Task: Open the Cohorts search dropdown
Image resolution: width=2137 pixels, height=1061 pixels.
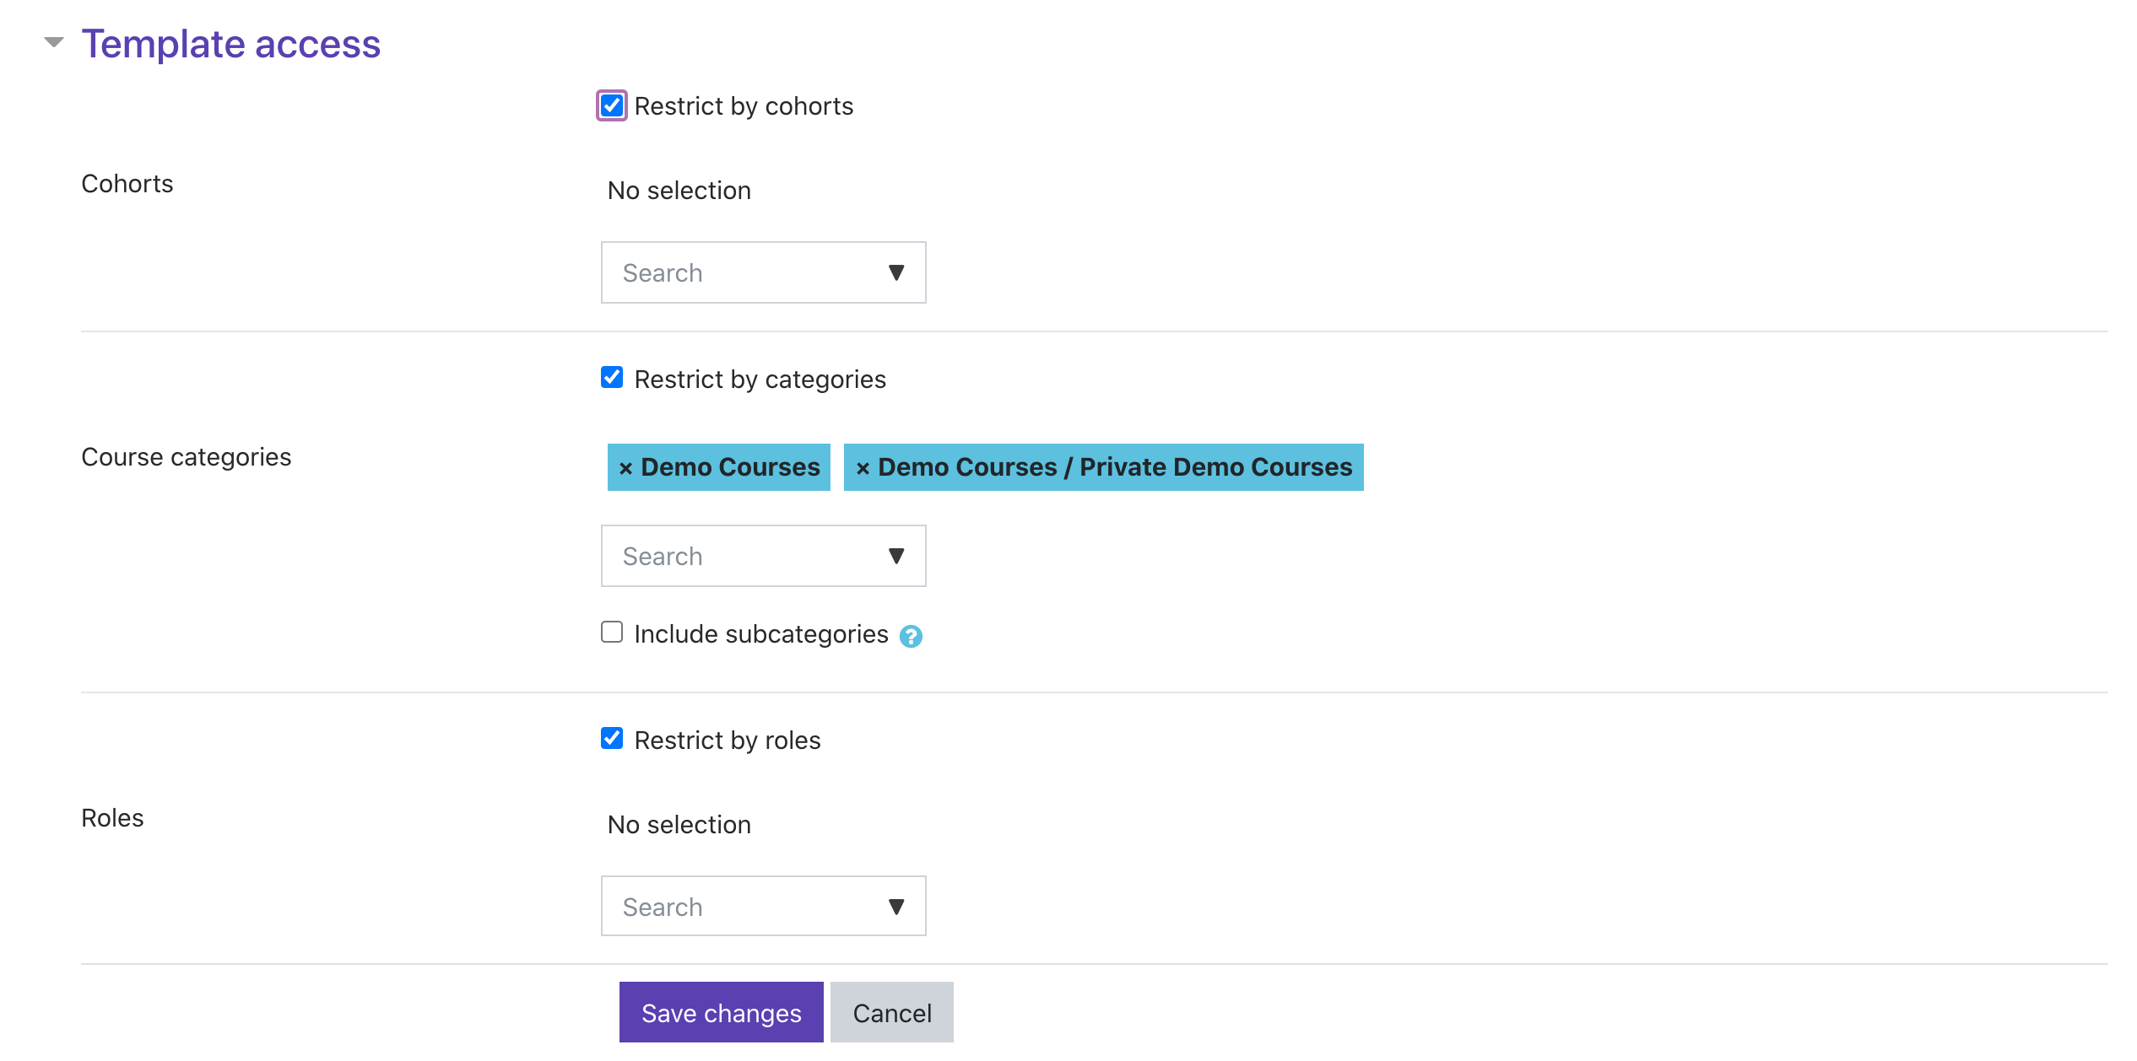Action: (896, 272)
